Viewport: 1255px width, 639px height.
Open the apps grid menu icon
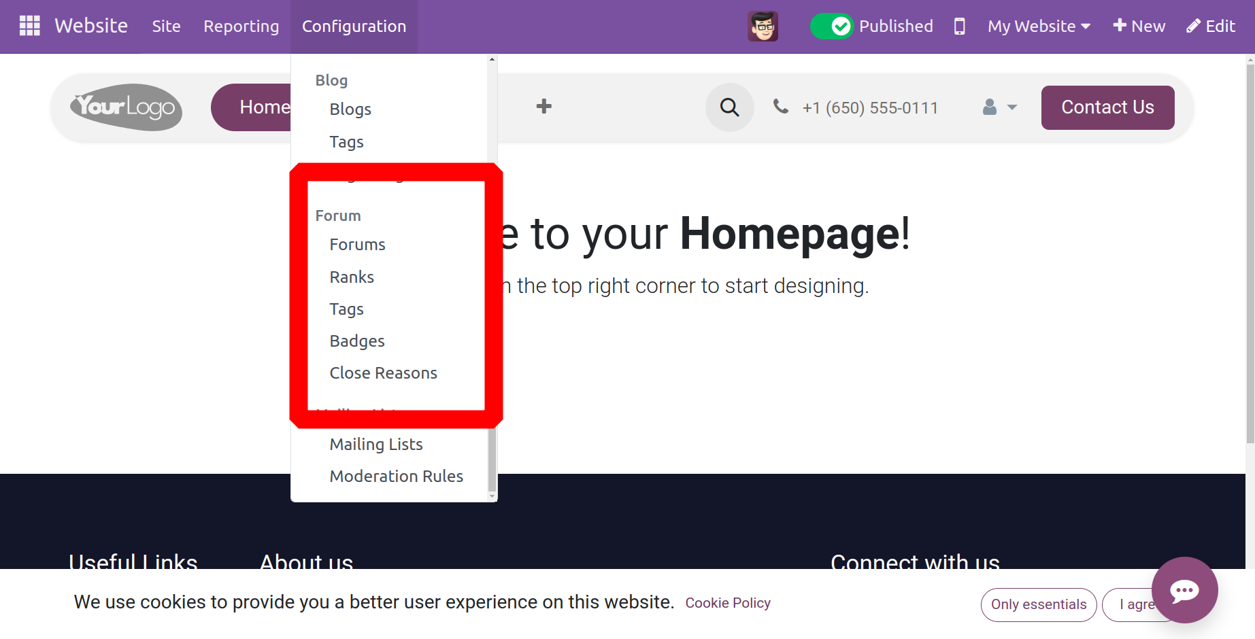coord(29,26)
